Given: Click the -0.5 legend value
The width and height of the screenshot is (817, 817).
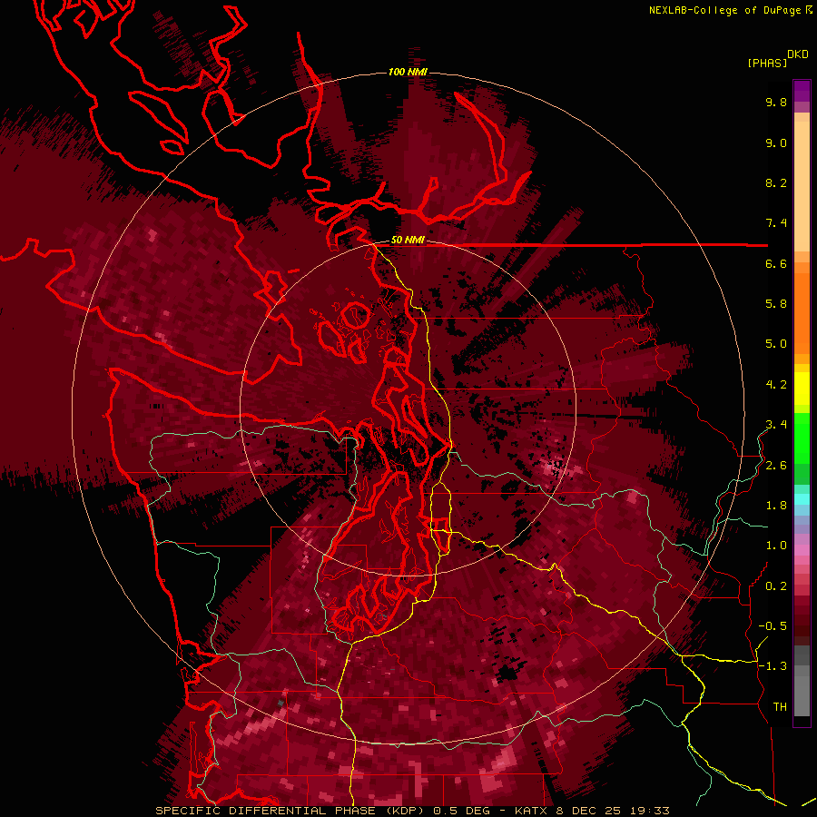Looking at the screenshot, I should pos(773,626).
